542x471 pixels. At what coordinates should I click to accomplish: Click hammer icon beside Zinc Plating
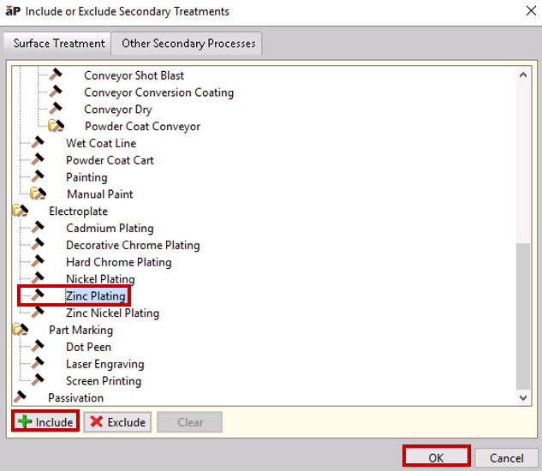[38, 295]
